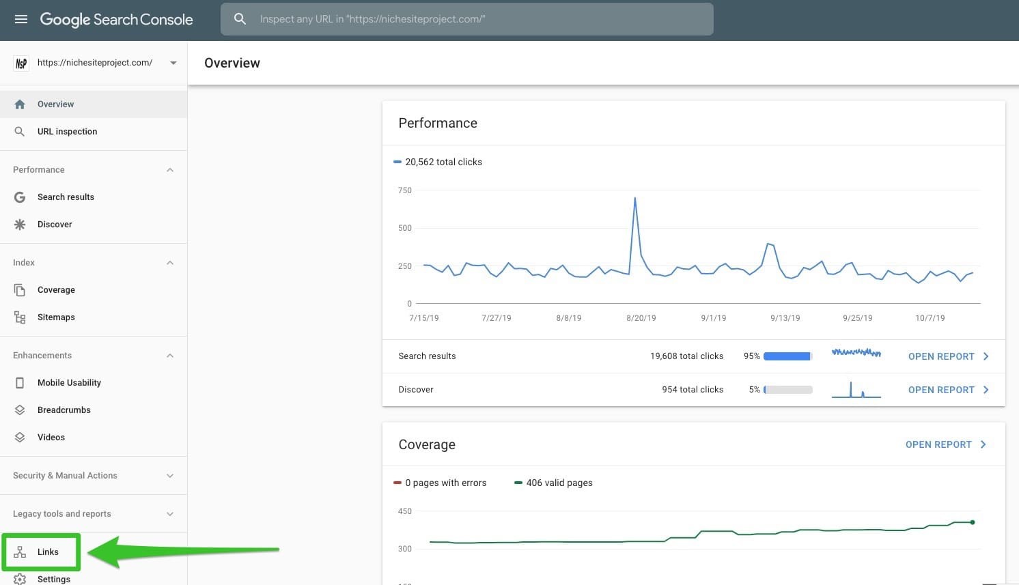Click the Coverage pages icon
Viewport: 1019px width, 585px height.
click(x=20, y=290)
